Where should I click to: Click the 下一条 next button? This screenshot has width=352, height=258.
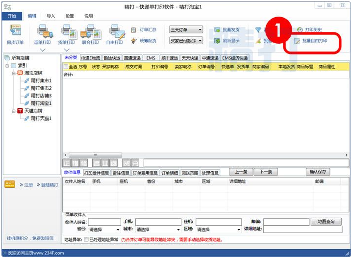(266, 172)
